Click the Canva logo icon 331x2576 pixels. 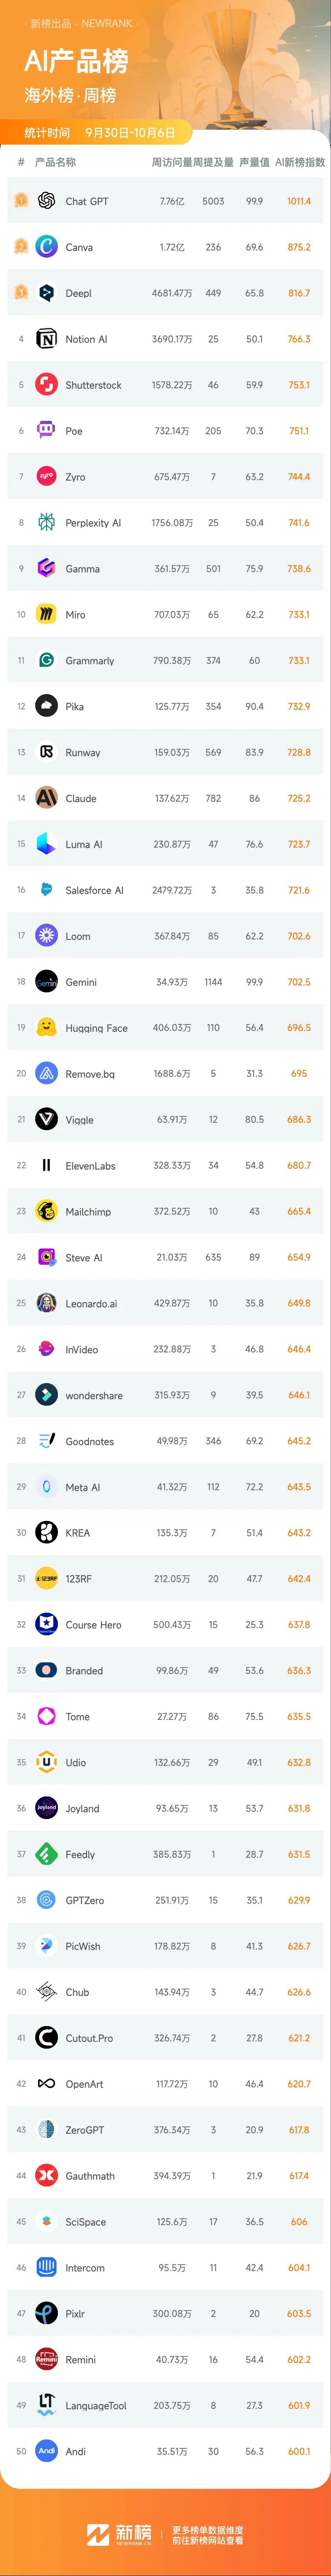[x=46, y=247]
